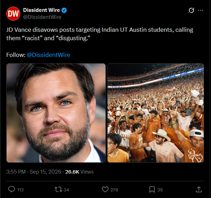Click the 276 likes count
This screenshot has width=211, height=198.
click(x=114, y=190)
